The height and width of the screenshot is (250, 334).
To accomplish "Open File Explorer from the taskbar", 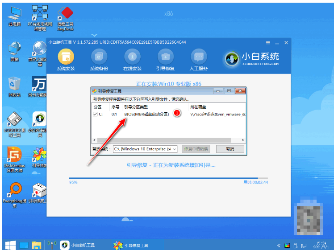I will 37,246.
